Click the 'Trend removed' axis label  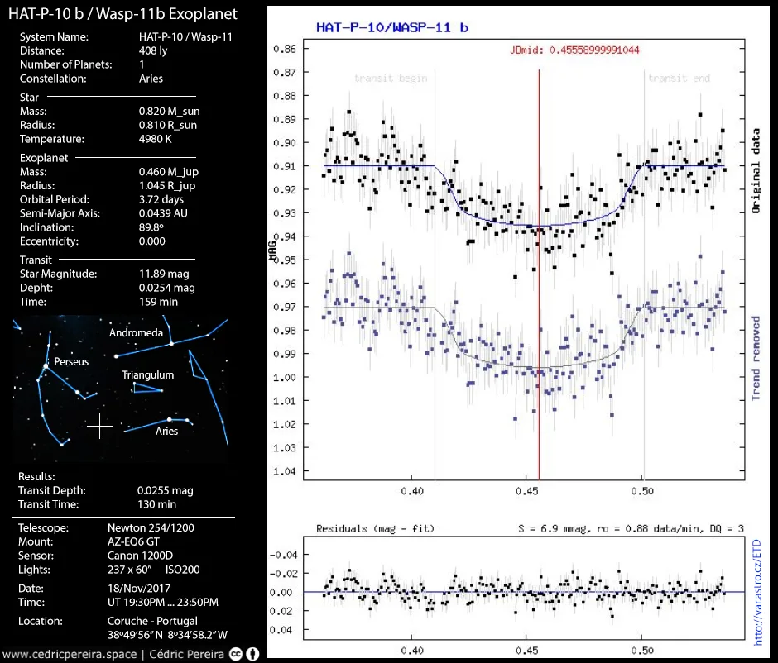point(756,358)
